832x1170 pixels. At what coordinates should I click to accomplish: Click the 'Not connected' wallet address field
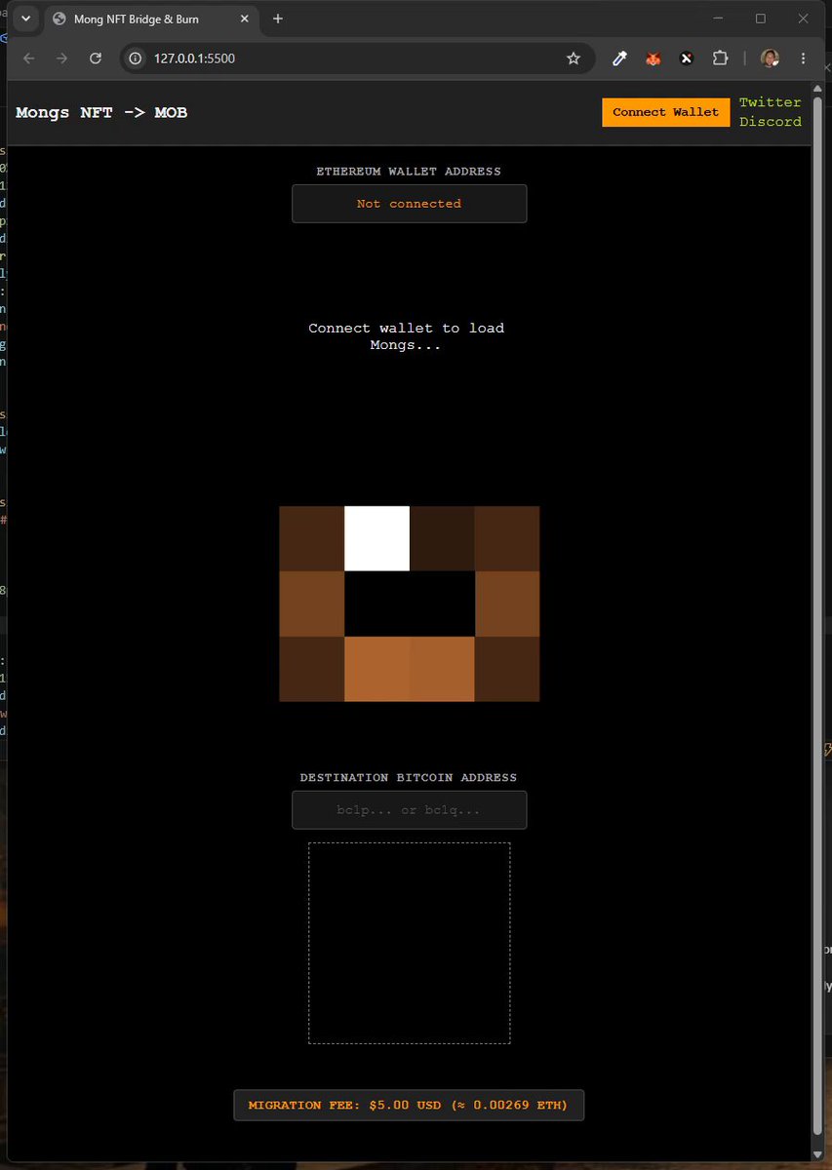pos(409,204)
